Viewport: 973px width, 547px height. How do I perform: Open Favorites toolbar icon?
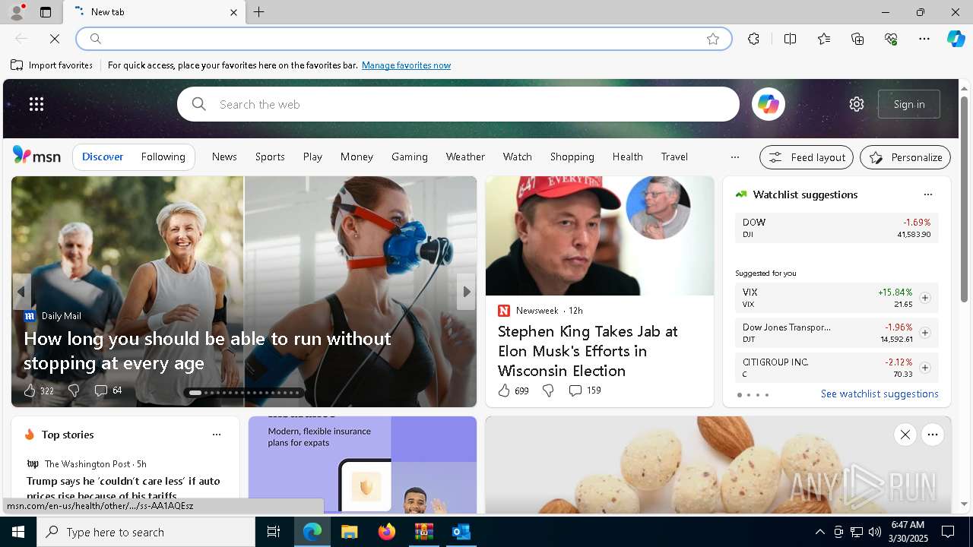[x=824, y=39]
